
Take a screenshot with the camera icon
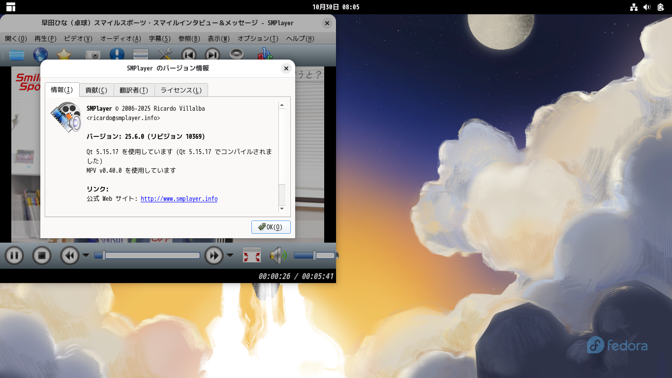pyautogui.click(x=92, y=55)
